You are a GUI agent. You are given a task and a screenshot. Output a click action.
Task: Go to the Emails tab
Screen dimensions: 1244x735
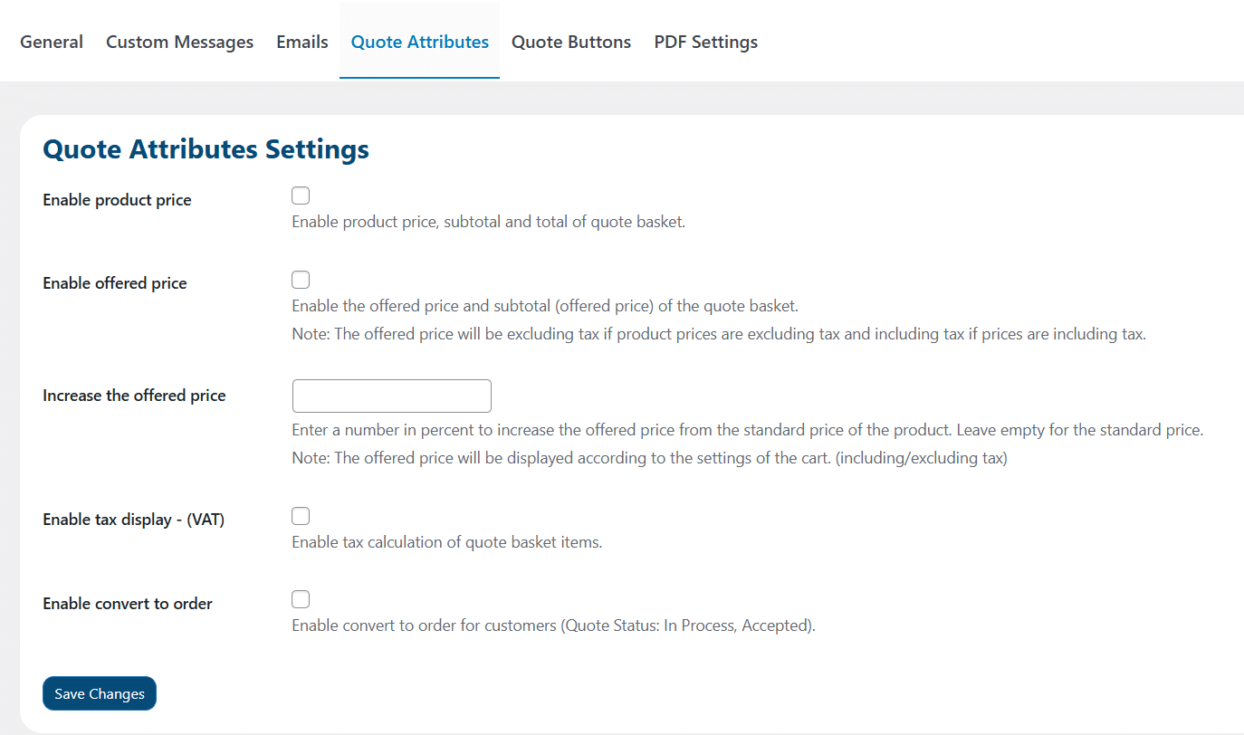point(302,42)
